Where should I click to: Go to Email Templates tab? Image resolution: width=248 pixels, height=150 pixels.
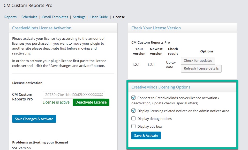coord(55,17)
